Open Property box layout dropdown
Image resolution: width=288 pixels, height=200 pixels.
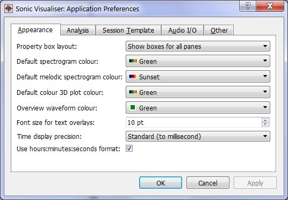point(198,46)
